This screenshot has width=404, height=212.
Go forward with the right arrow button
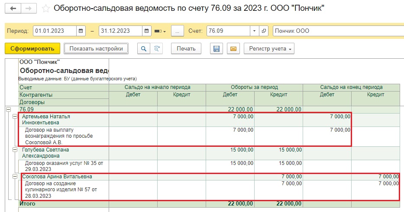point(29,9)
